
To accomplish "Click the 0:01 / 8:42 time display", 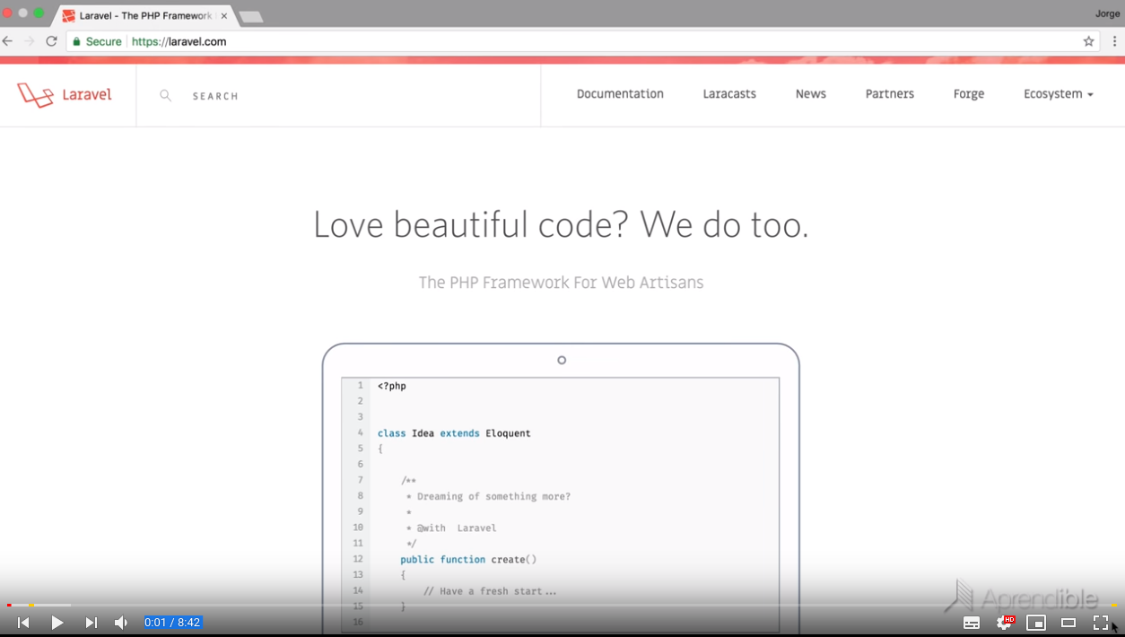I will 173,623.
